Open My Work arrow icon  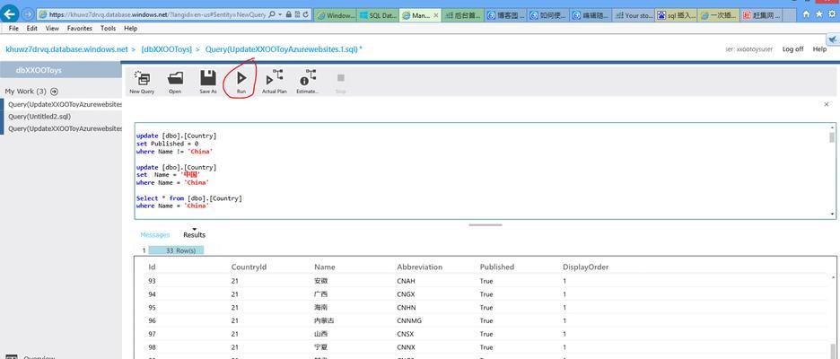[x=54, y=92]
